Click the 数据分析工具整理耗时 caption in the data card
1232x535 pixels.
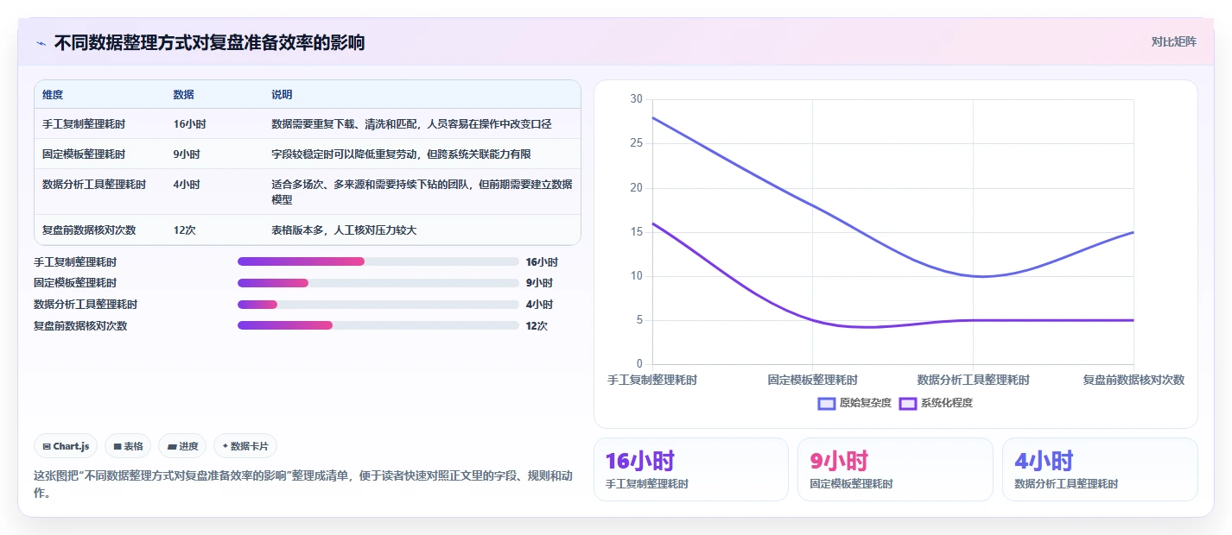pos(1067,484)
